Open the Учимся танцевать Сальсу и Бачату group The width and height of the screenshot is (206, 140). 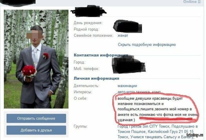[x=162, y=137]
